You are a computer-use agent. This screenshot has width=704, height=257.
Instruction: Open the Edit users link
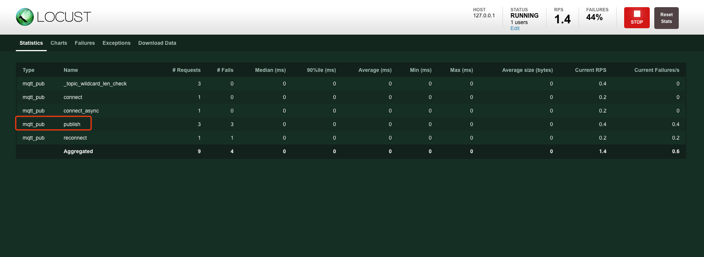point(515,29)
